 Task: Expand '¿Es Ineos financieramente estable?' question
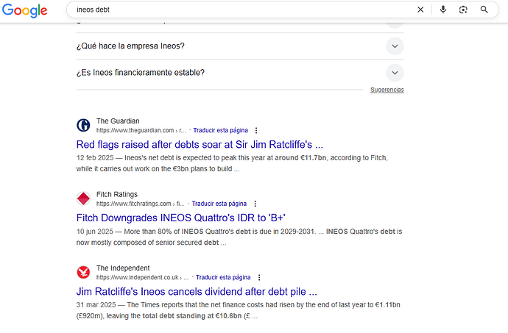[240, 73]
